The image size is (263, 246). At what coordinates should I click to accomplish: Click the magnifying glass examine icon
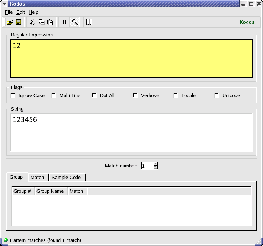pos(75,22)
